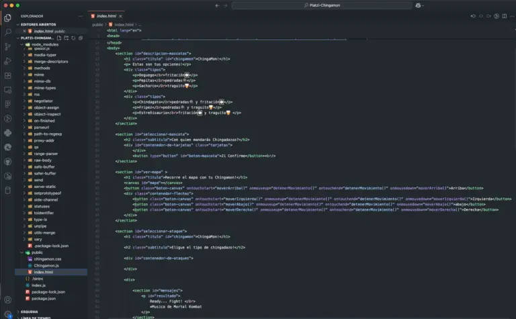Refresh the explorer file tree
Screen dimensions: 516x319
tap(75, 38)
